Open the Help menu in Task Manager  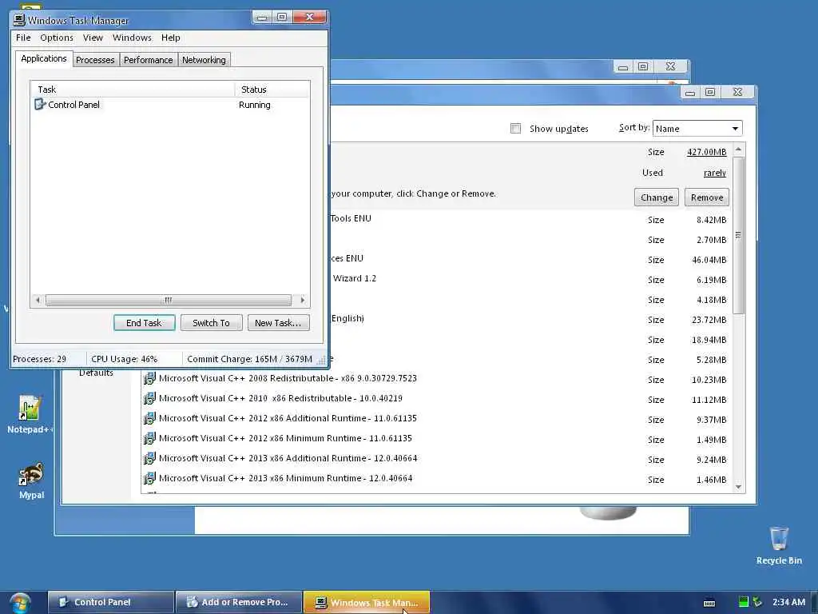tap(171, 38)
